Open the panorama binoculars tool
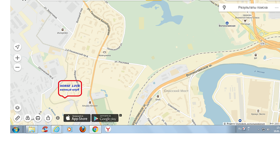Viewport: 280px width, 157px height. (x=28, y=118)
